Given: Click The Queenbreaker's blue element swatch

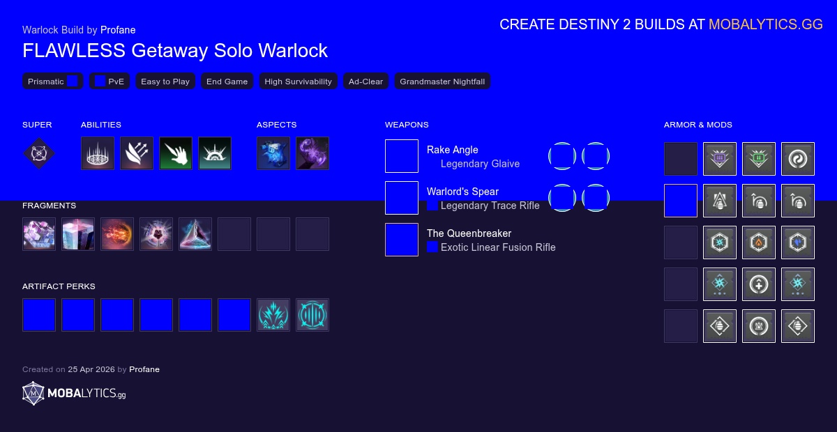Looking at the screenshot, I should coord(432,247).
